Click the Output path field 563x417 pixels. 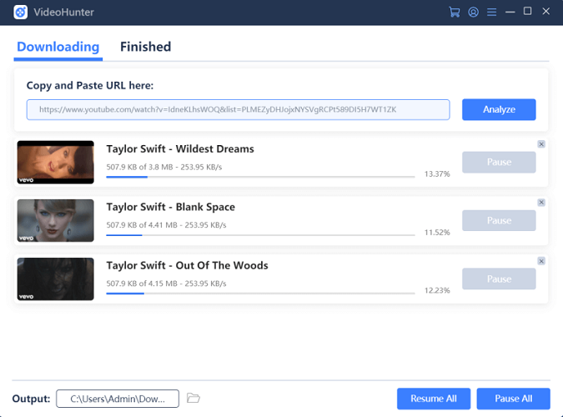[118, 399]
